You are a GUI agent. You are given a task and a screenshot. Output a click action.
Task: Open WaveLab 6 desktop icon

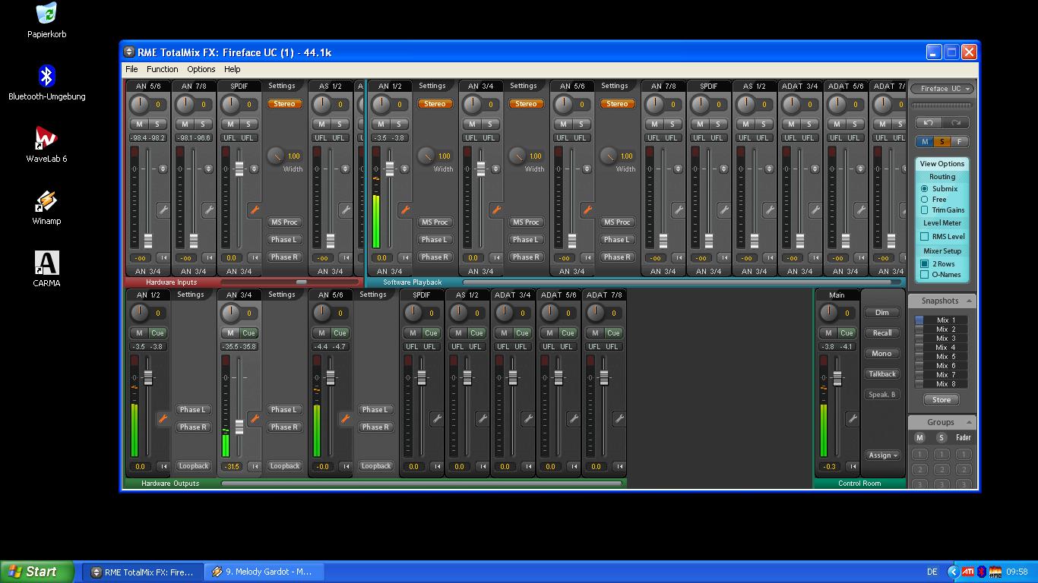(46, 144)
